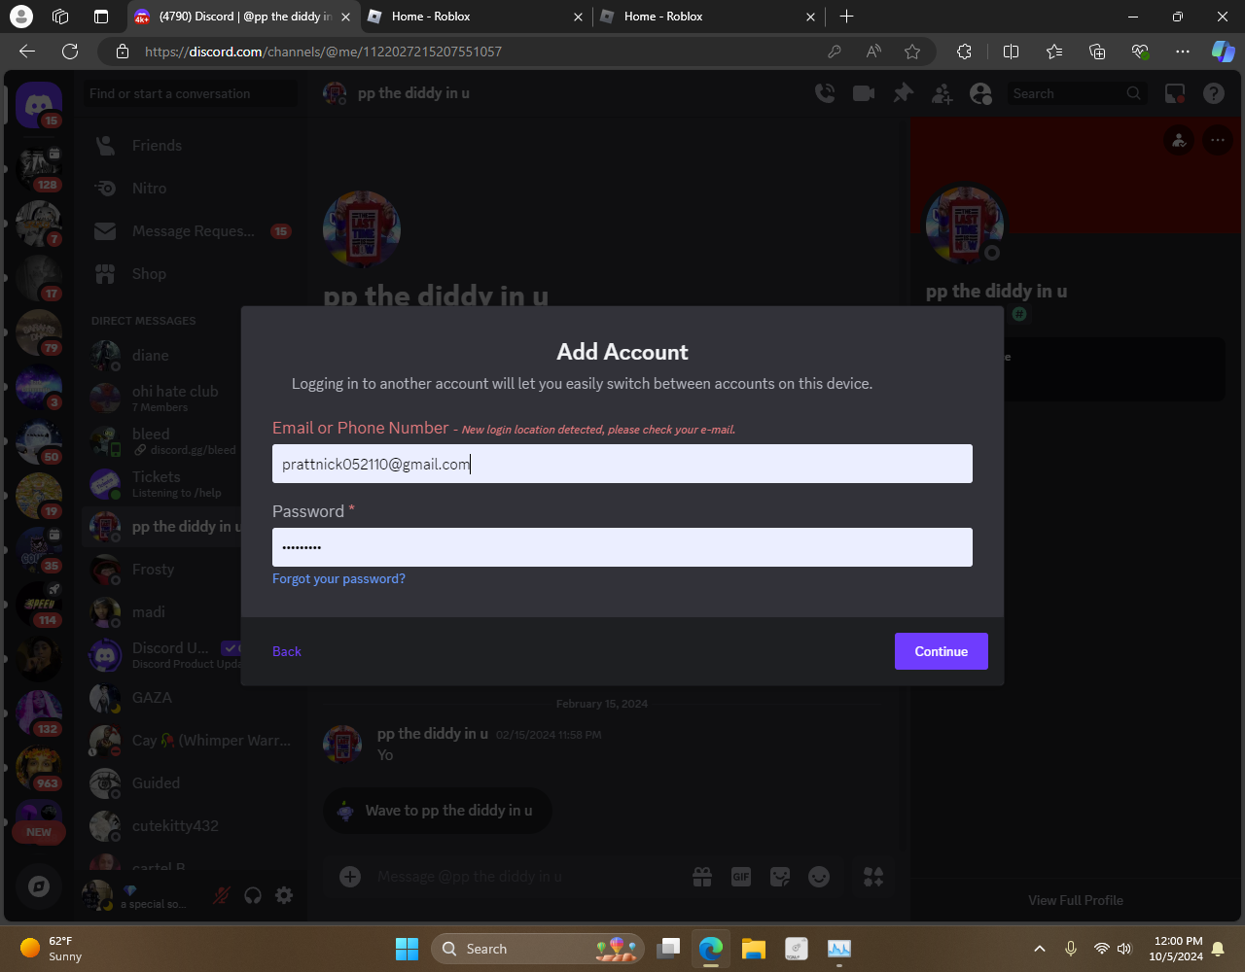Image resolution: width=1245 pixels, height=972 pixels.
Task: Open the GAZA direct message
Action: coord(191,698)
